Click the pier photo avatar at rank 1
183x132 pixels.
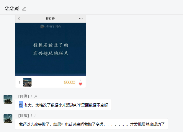click(x=27, y=82)
